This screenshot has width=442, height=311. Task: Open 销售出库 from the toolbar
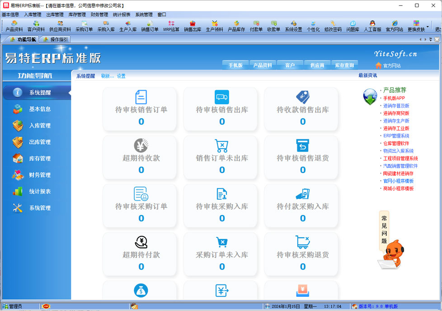coord(193,26)
